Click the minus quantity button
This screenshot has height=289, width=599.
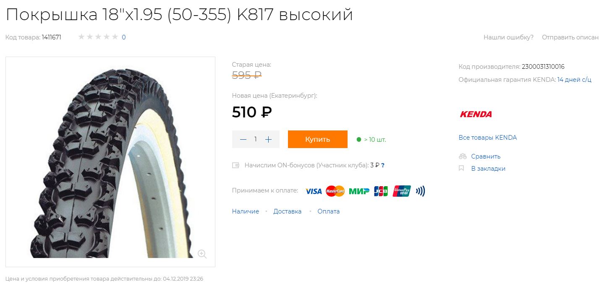tap(243, 139)
